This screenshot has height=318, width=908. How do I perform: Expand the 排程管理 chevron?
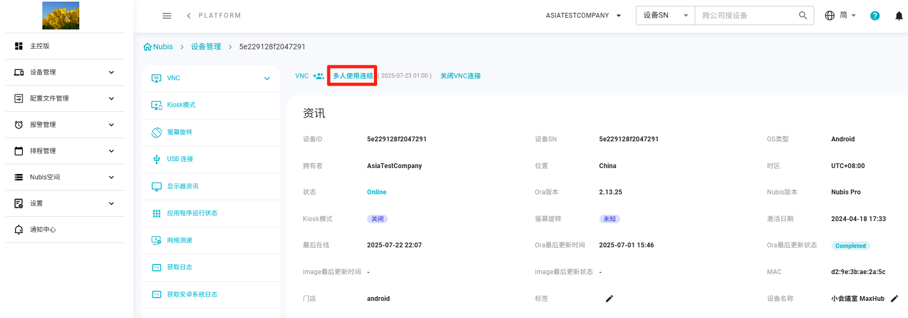111,151
